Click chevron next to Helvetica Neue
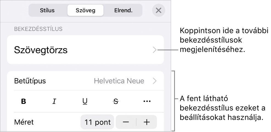This screenshot has width=271, height=132. (x=155, y=81)
